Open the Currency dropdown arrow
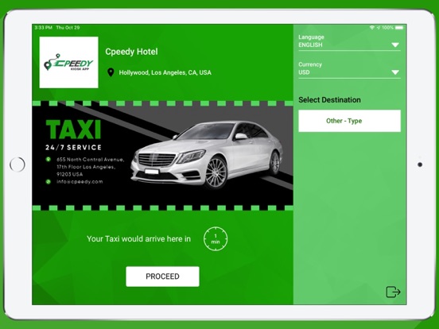 tap(395, 72)
